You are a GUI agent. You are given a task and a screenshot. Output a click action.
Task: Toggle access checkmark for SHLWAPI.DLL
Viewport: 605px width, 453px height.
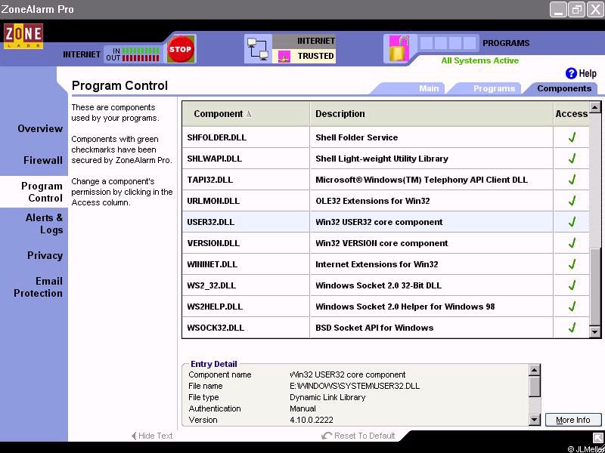click(572, 159)
